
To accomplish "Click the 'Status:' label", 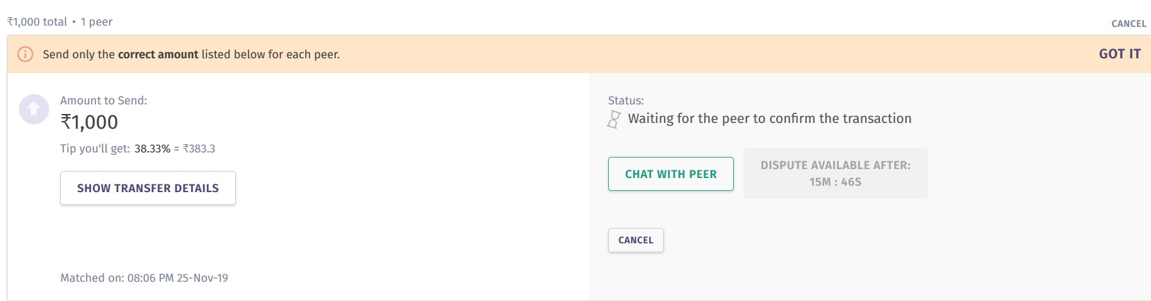I will 625,101.
